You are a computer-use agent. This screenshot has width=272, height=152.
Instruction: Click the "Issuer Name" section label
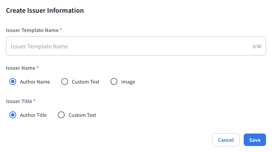[x=21, y=68]
